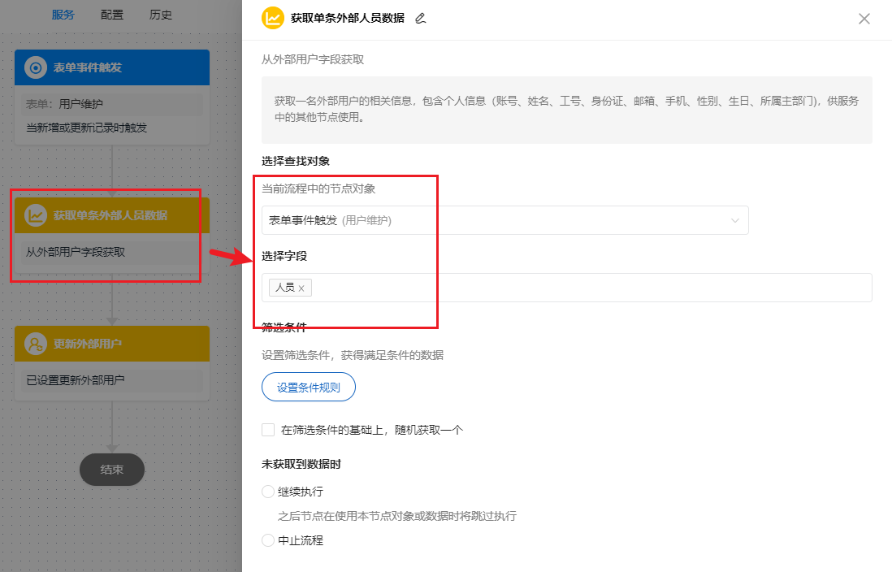Viewport: 892px width, 572px height.
Task: Click the pencil icon to rename the node
Action: click(420, 17)
